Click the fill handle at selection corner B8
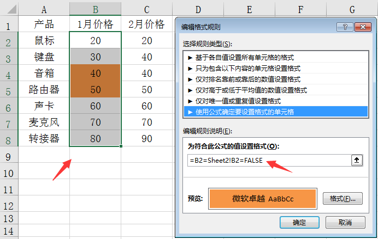This screenshot has height=239, width=378. (121, 146)
